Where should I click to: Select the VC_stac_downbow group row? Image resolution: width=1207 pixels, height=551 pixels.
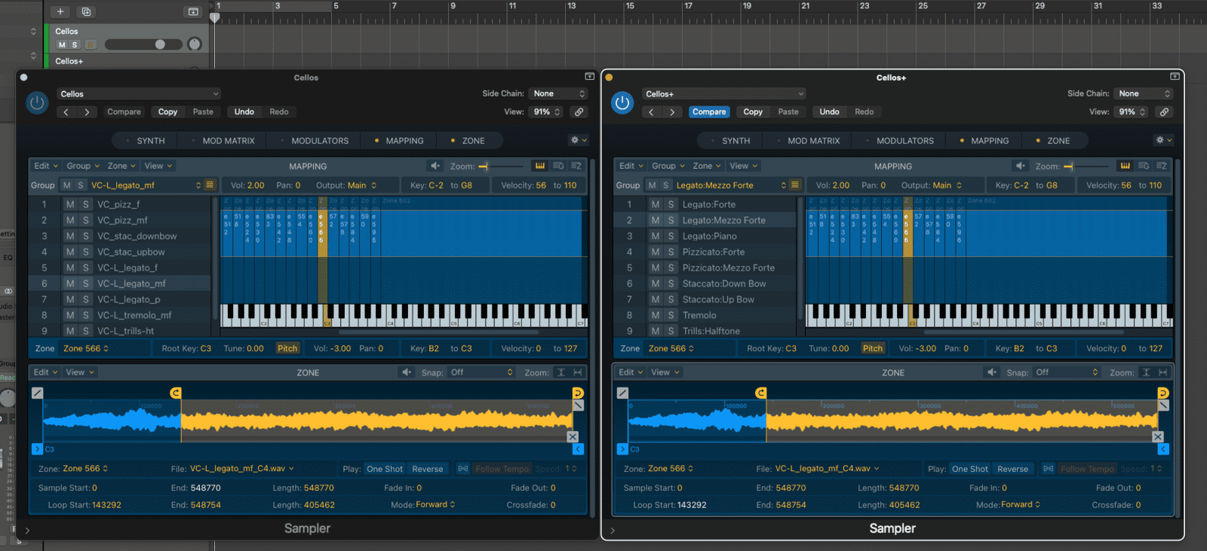point(137,236)
